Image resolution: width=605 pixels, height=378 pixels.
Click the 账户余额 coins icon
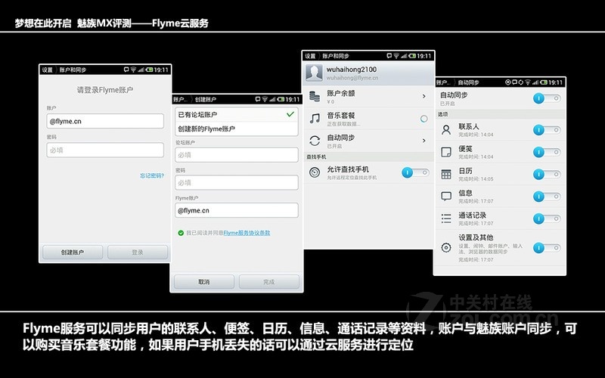click(x=315, y=97)
